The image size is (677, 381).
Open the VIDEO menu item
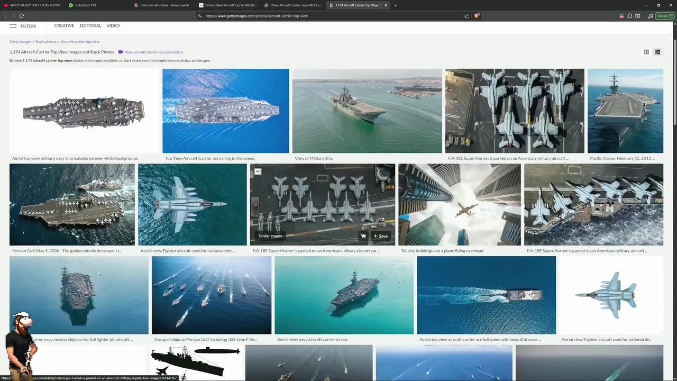113,25
